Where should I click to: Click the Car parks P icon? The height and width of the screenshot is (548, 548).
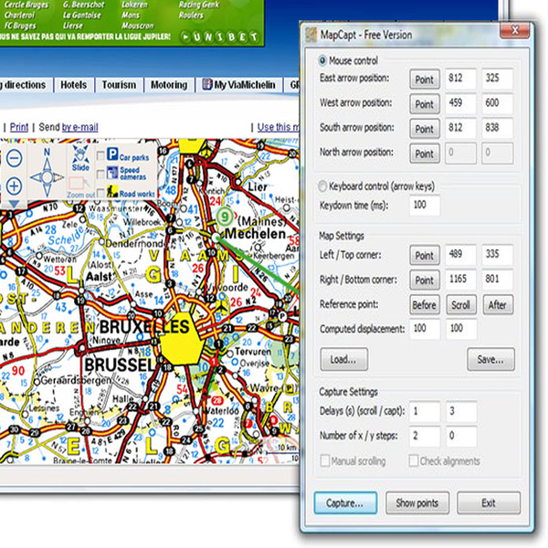112,154
